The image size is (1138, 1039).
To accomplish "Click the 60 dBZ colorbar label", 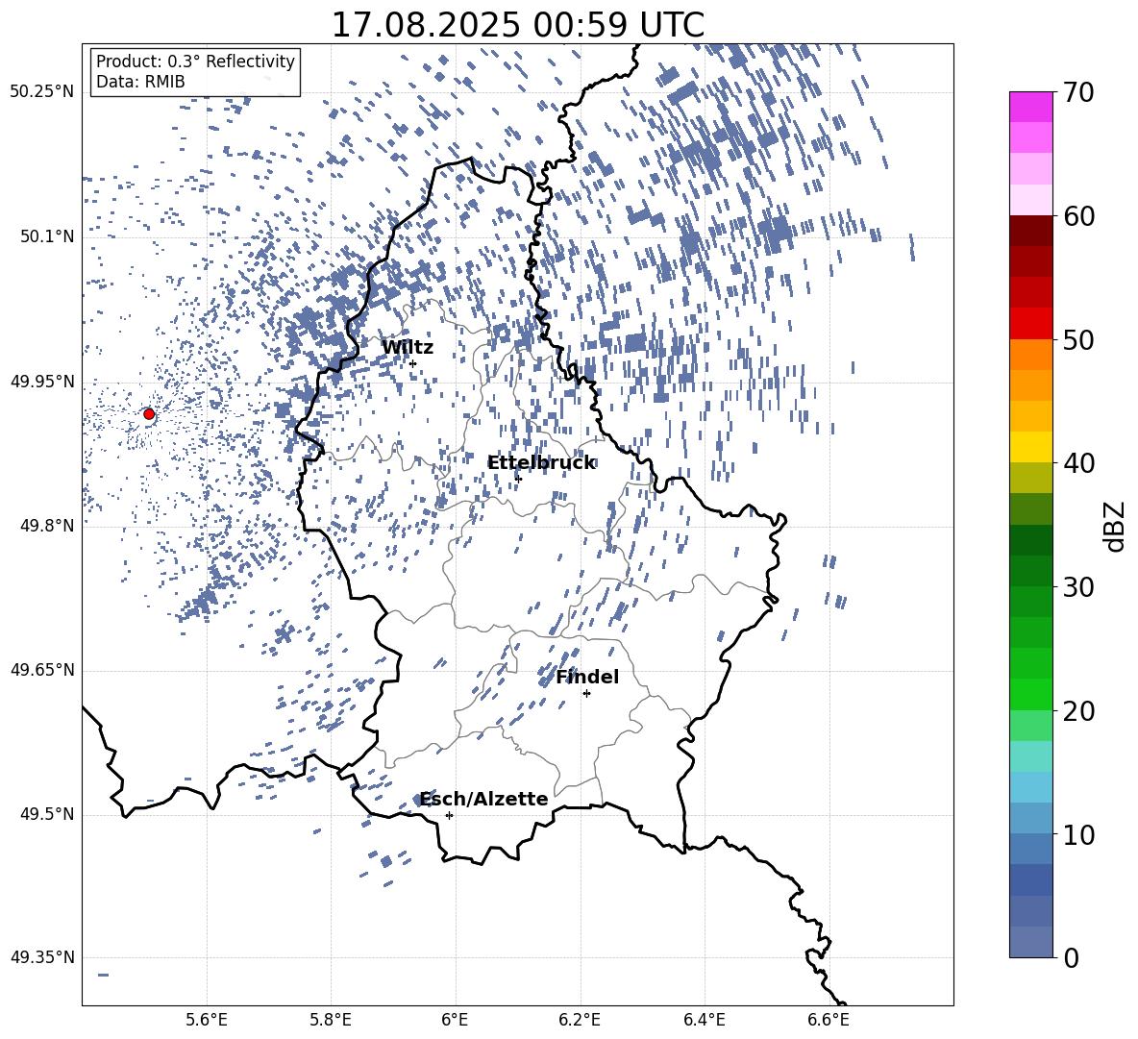I will tap(1078, 216).
